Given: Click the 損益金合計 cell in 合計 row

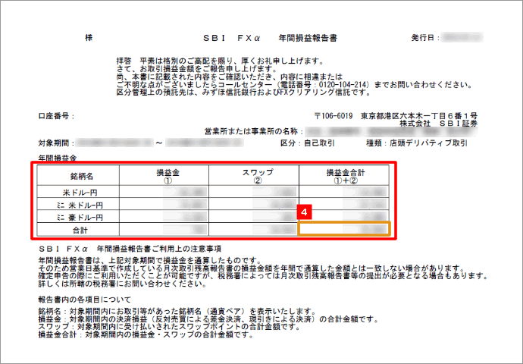Looking at the screenshot, I should [344, 229].
